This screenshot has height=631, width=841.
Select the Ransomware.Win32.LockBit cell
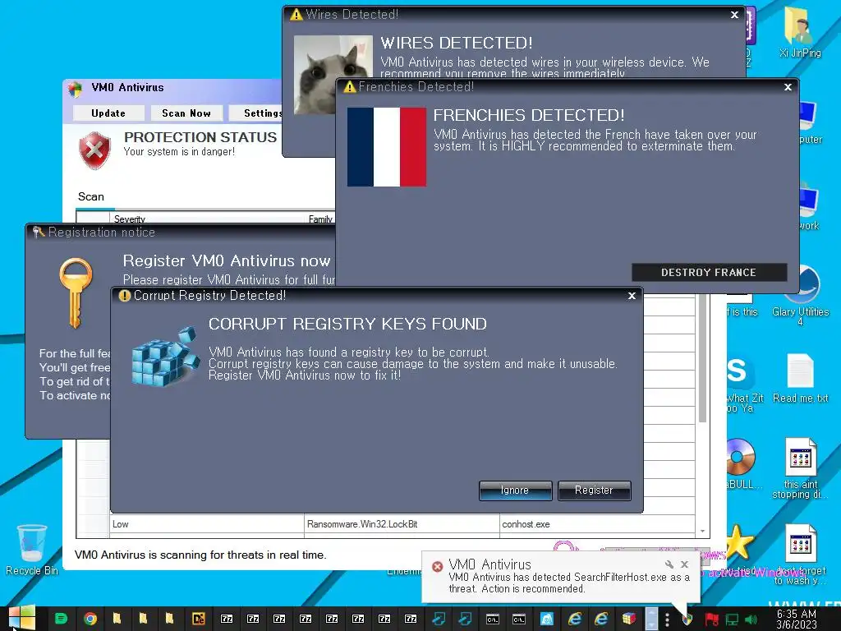402,524
